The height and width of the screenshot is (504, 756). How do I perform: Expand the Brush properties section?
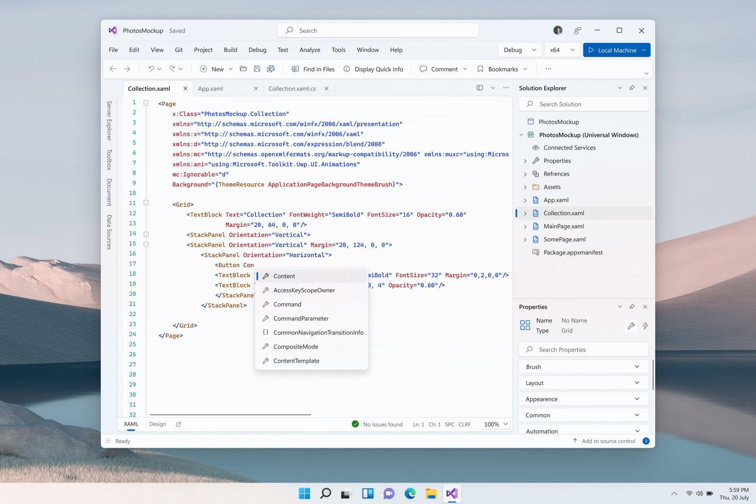[583, 367]
